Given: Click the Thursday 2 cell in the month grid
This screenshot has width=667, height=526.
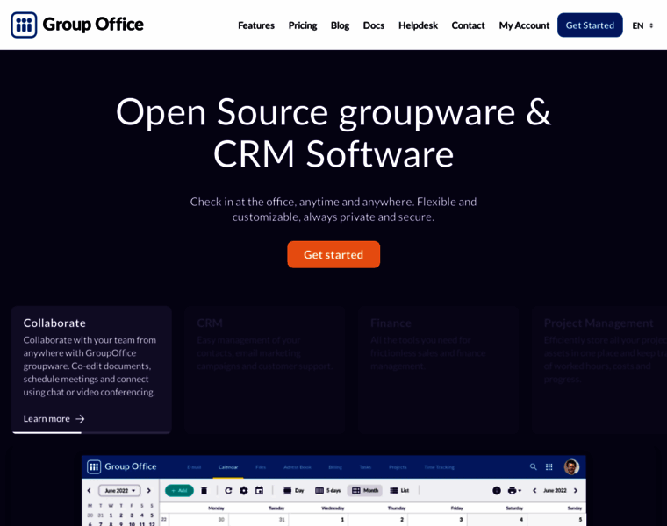Looking at the screenshot, I should (377, 520).
